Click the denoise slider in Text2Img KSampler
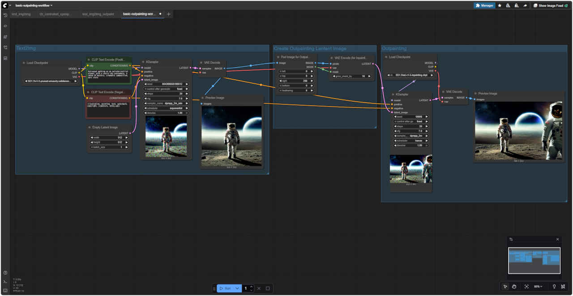Screen dimensions: 573x296 166,113
